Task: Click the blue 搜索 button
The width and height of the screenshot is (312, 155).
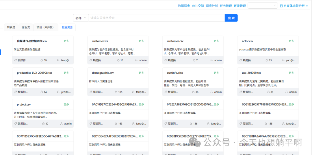Action: pyautogui.click(x=231, y=18)
